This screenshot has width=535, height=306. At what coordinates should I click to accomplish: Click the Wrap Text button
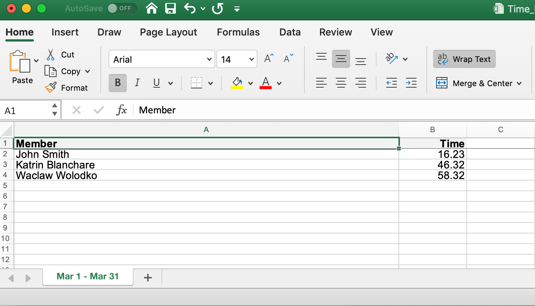464,59
